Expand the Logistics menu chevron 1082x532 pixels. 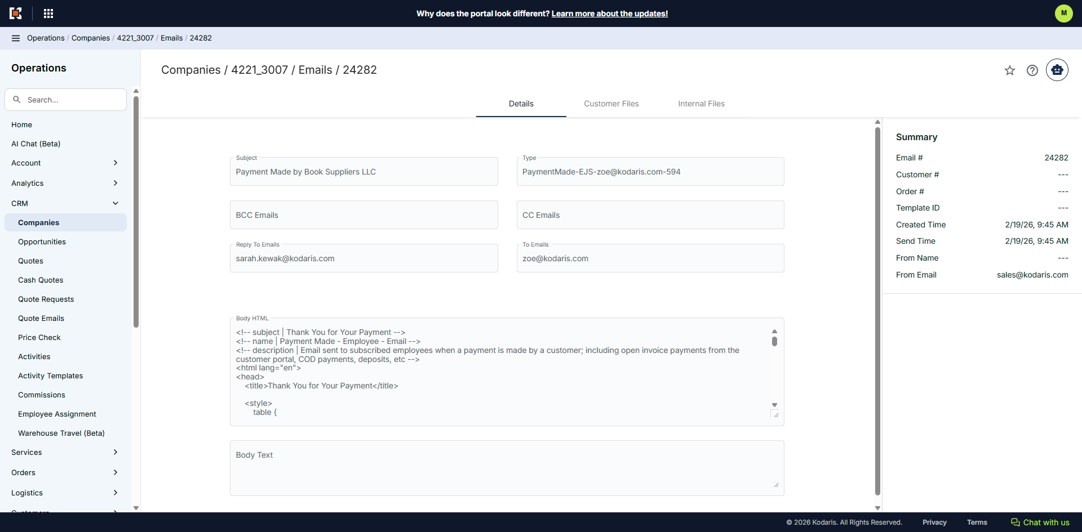click(x=116, y=493)
